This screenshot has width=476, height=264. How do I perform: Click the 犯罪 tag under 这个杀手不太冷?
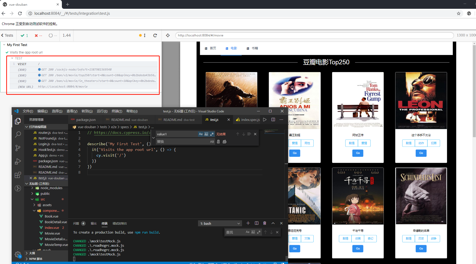pos(434,143)
